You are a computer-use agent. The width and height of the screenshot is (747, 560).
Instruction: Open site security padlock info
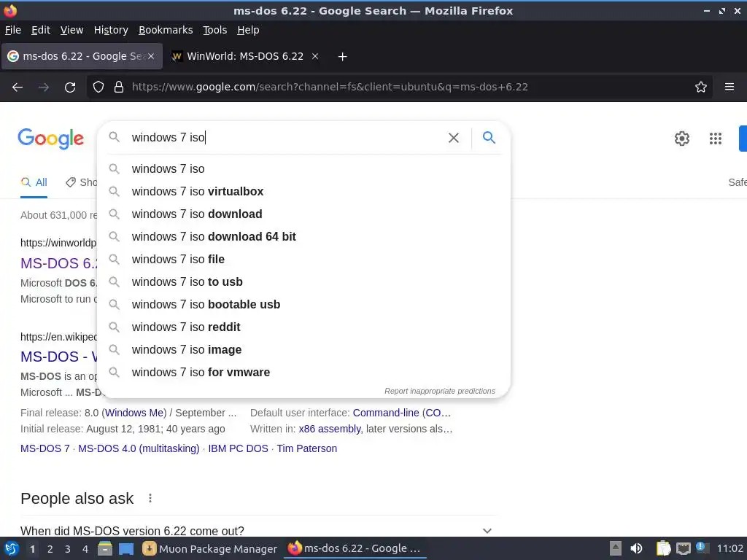point(119,87)
